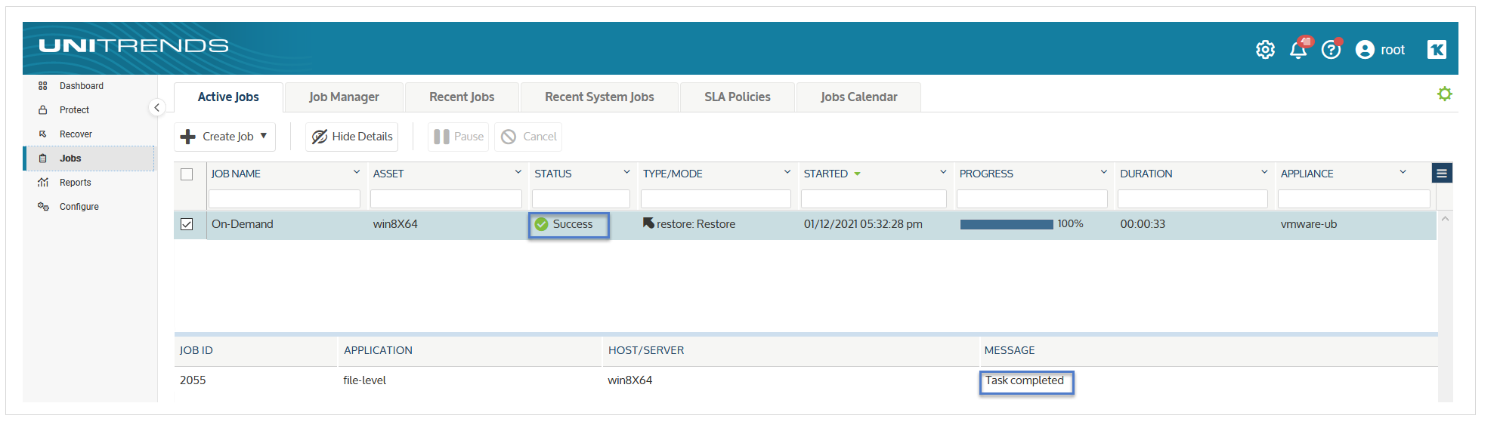The image size is (1497, 437).
Task: Click the Configure gears icon
Action: (x=43, y=207)
